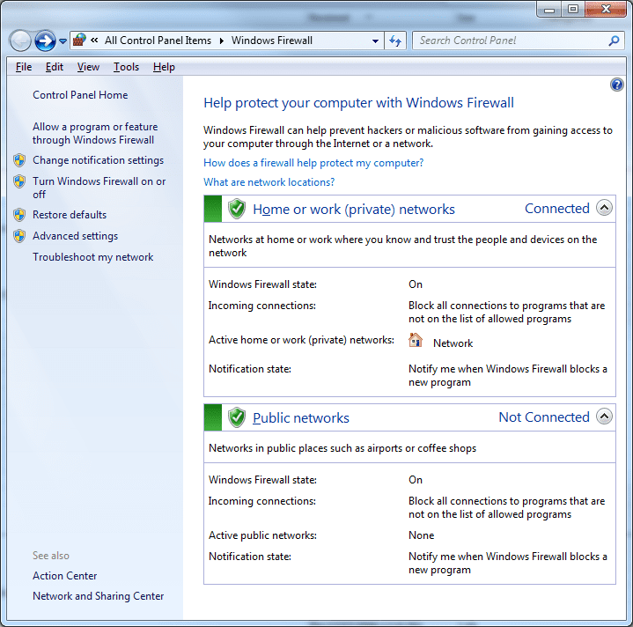Image resolution: width=633 pixels, height=627 pixels.
Task: Open the View menu
Action: click(x=88, y=67)
